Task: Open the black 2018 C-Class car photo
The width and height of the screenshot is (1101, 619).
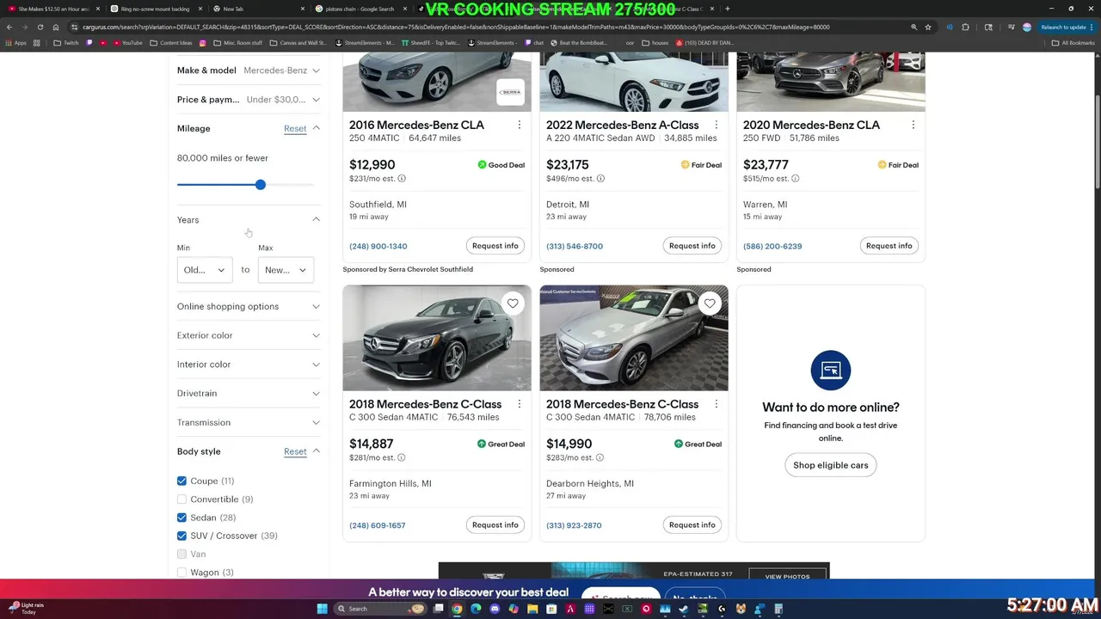Action: [x=437, y=338]
